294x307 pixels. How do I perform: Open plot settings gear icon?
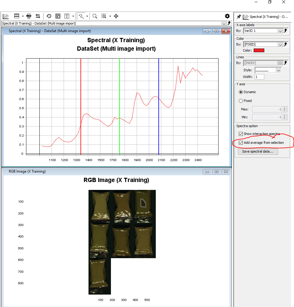pos(227,16)
